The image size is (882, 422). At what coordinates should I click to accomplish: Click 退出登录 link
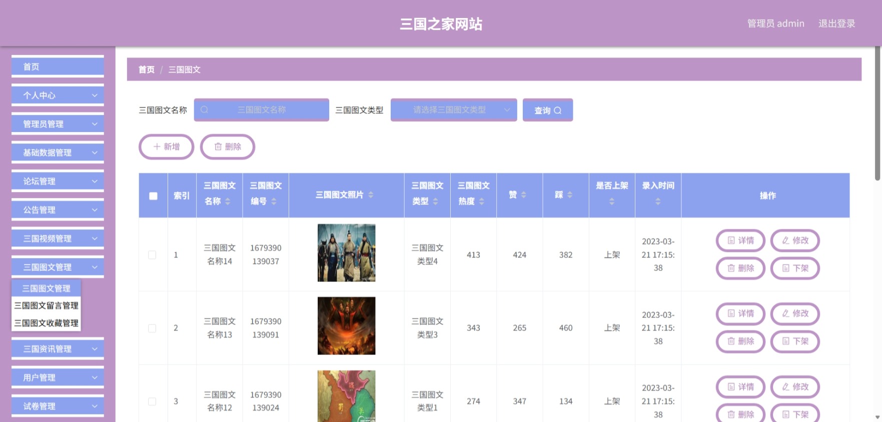point(836,23)
